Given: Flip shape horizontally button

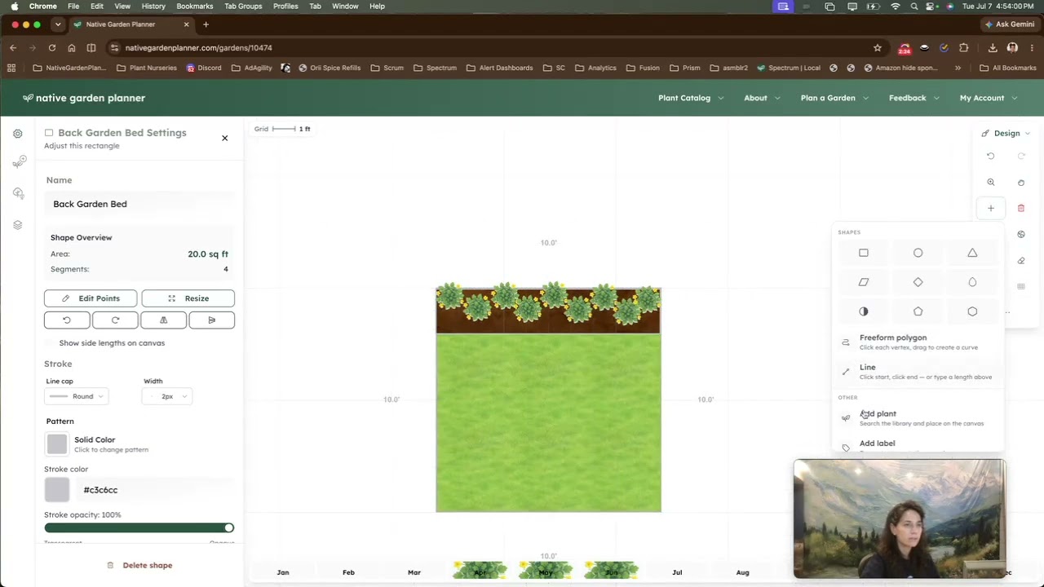Looking at the screenshot, I should [163, 320].
